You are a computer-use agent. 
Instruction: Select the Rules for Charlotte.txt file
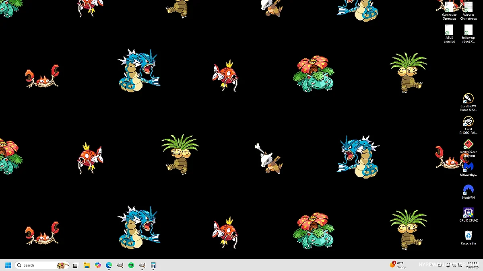click(x=468, y=10)
